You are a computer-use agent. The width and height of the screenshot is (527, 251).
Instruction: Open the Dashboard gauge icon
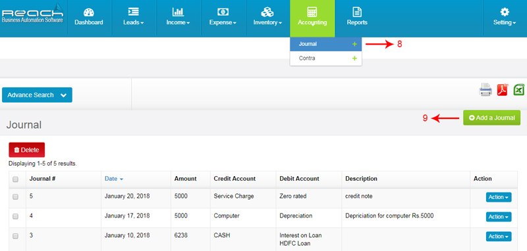[89, 12]
